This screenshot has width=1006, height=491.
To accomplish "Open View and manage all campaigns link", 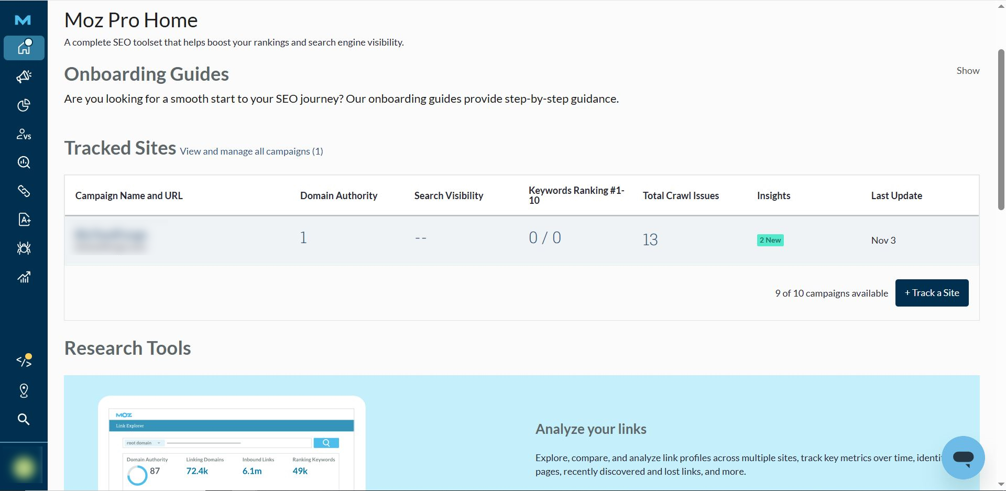I will (251, 151).
